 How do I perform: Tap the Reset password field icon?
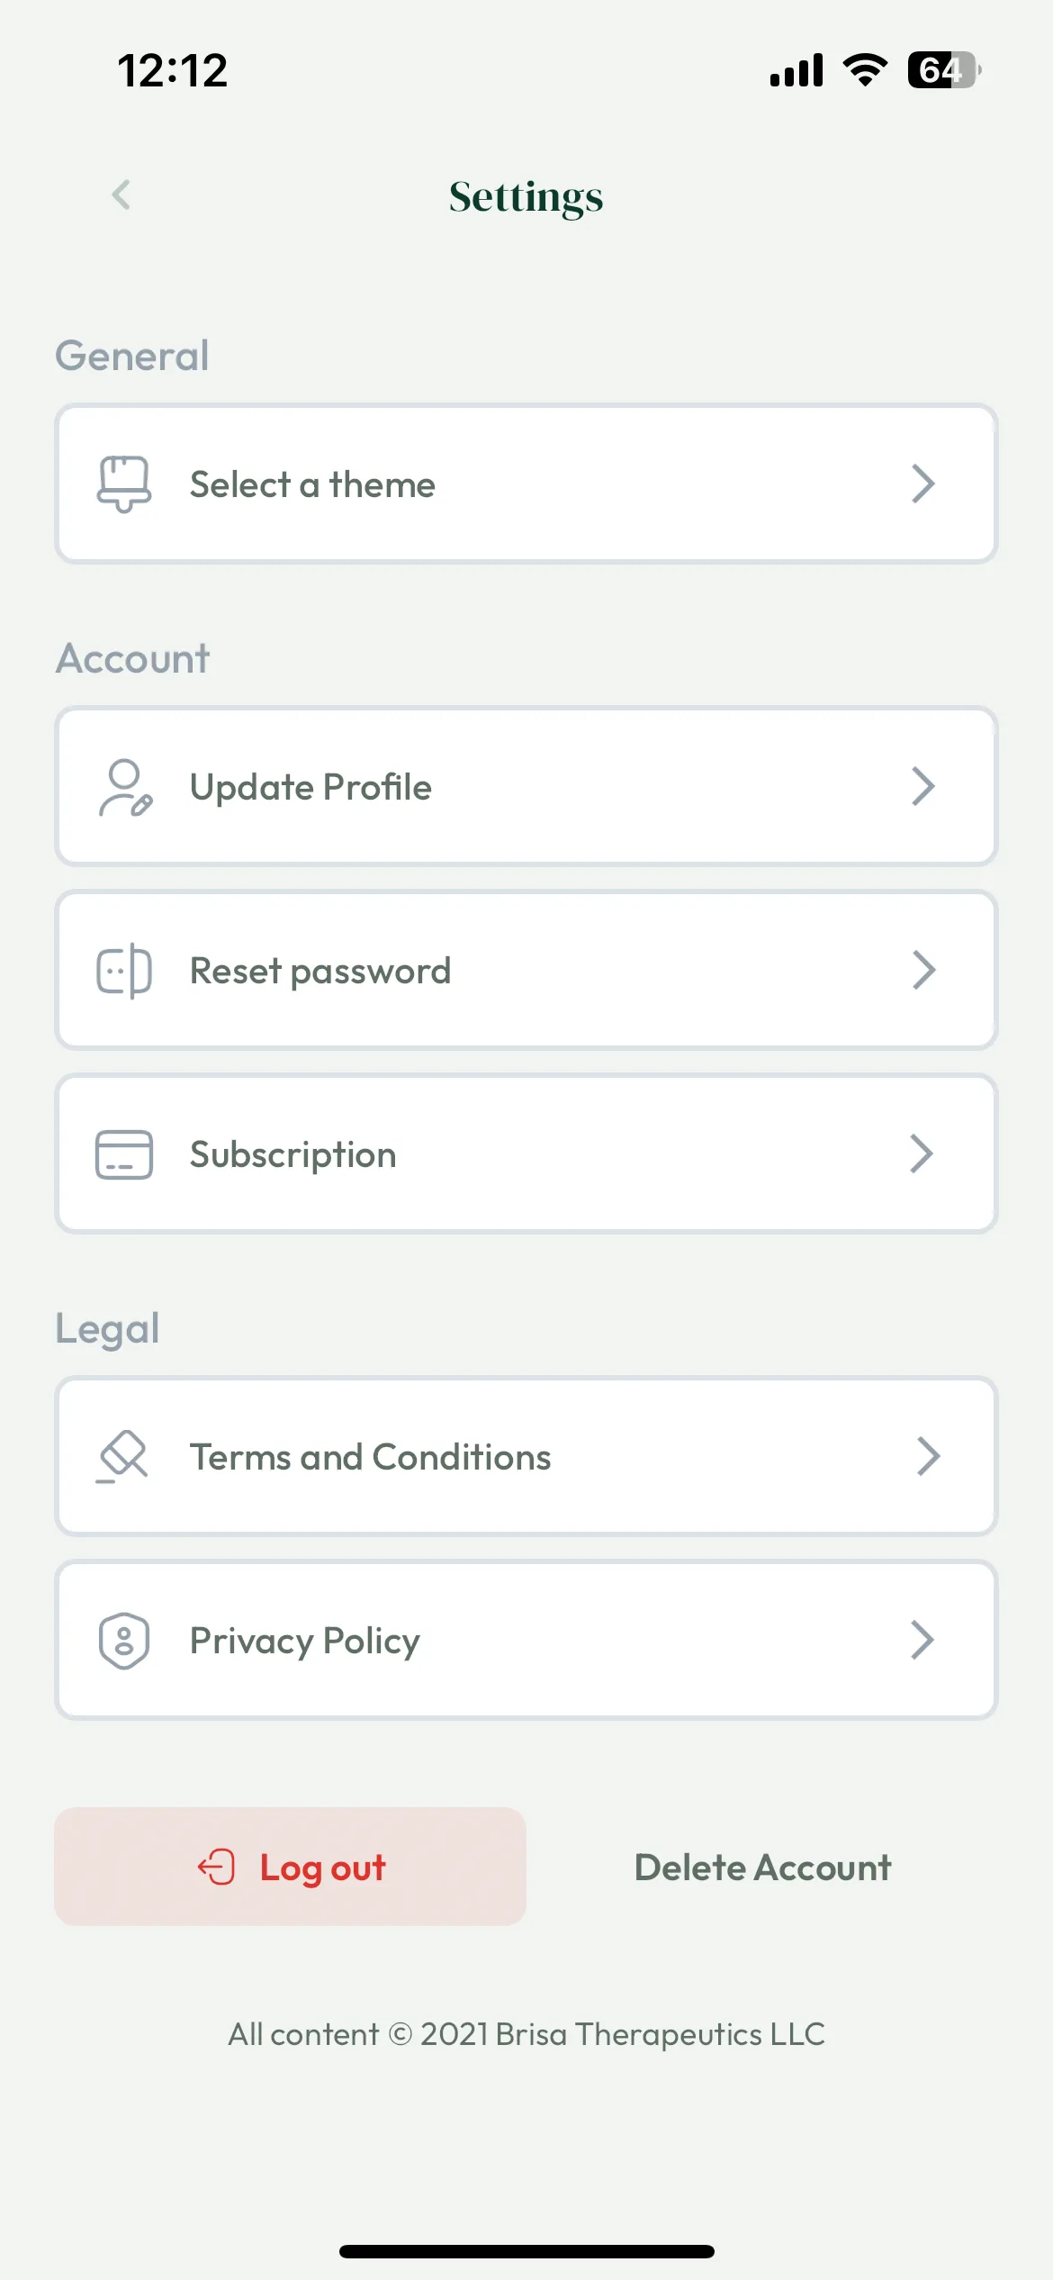click(x=124, y=971)
